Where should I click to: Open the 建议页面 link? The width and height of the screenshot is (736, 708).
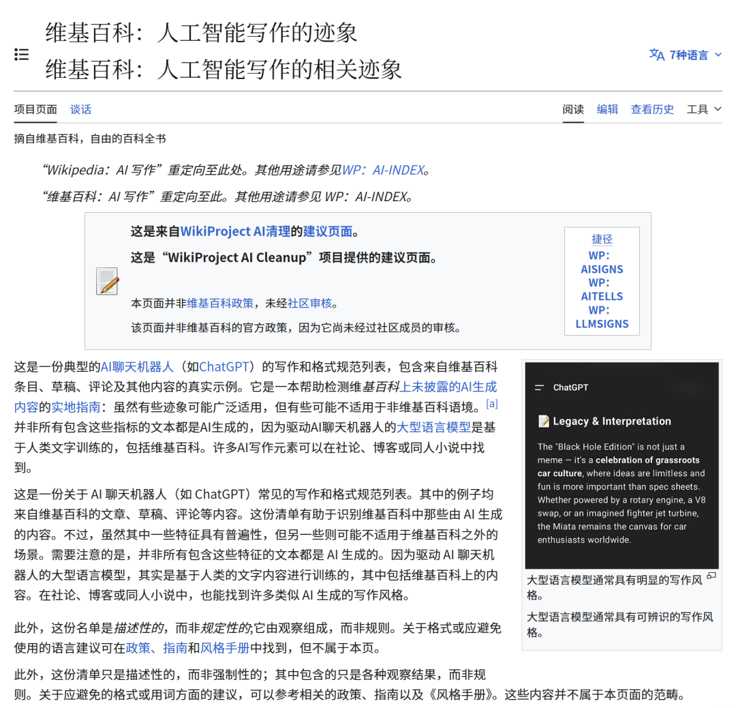point(328,232)
